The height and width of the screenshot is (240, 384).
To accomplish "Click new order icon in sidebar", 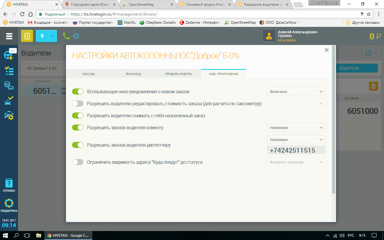I will coord(9,55).
